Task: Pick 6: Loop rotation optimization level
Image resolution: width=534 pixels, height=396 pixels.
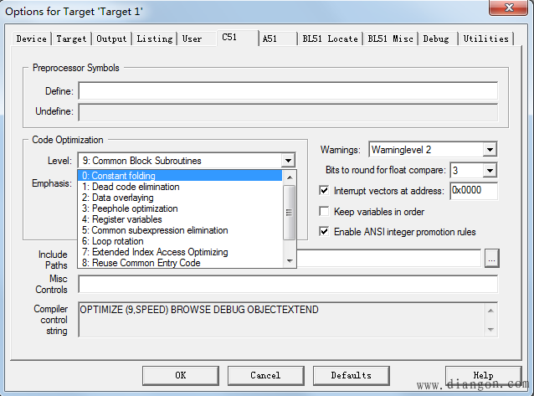Action: [x=180, y=241]
